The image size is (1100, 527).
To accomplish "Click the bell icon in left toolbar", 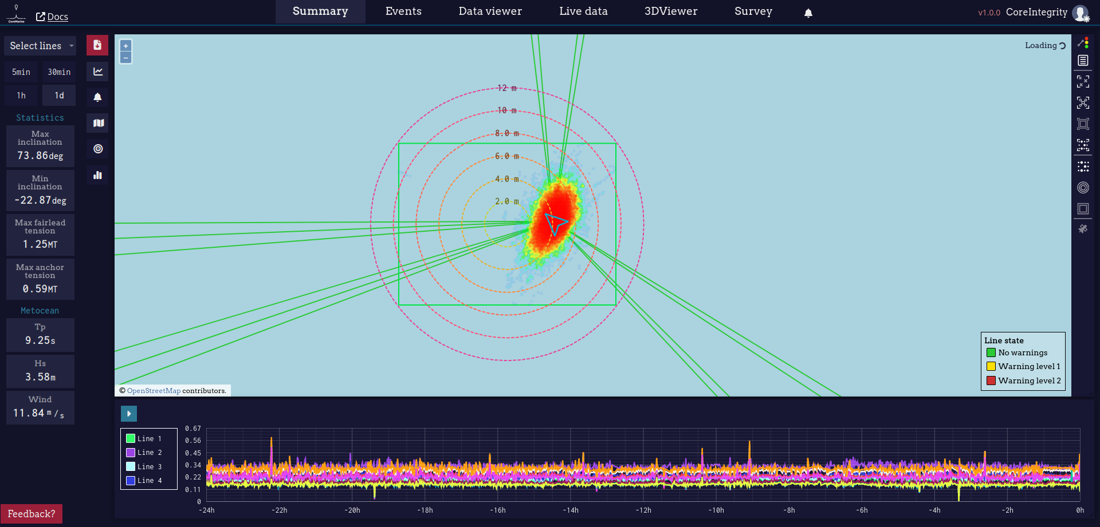I will pyautogui.click(x=98, y=97).
